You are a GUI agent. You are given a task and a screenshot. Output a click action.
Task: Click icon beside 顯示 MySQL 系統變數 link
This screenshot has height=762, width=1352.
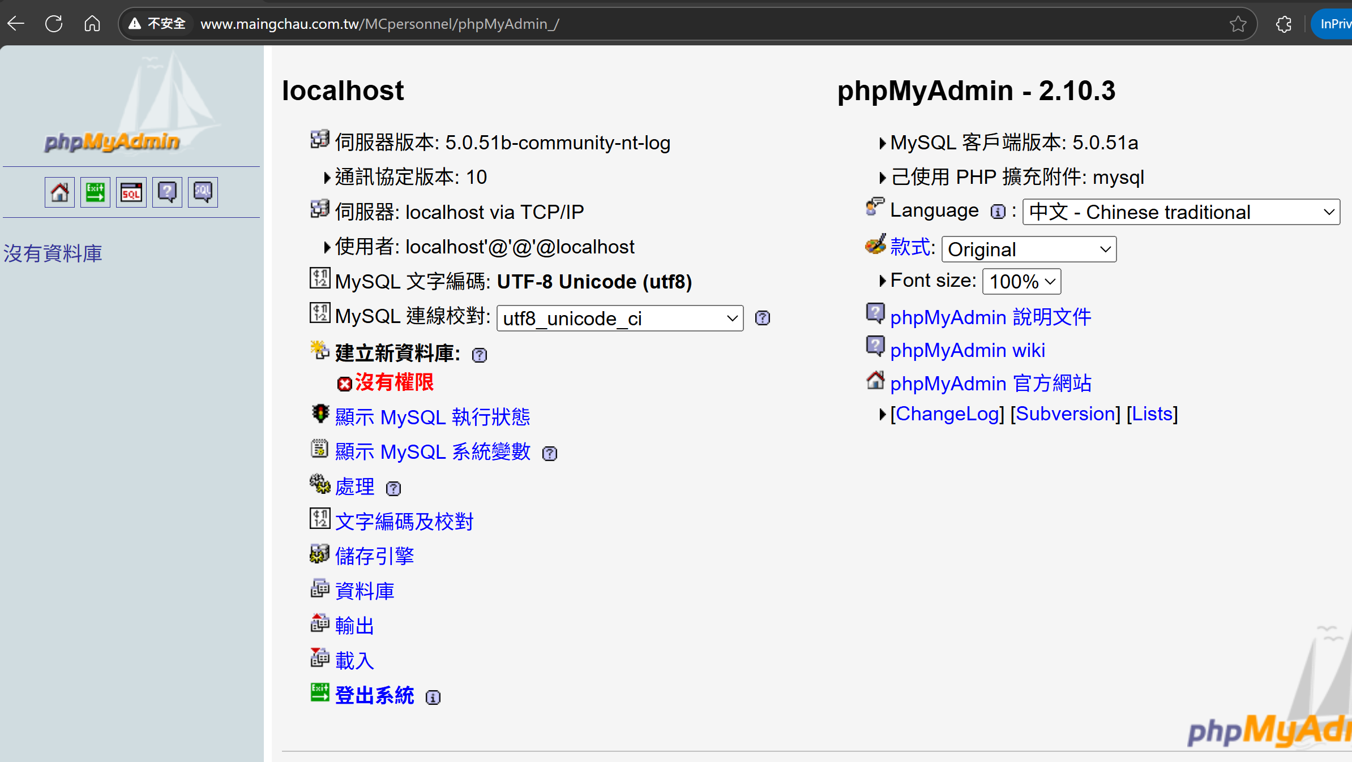coord(320,449)
